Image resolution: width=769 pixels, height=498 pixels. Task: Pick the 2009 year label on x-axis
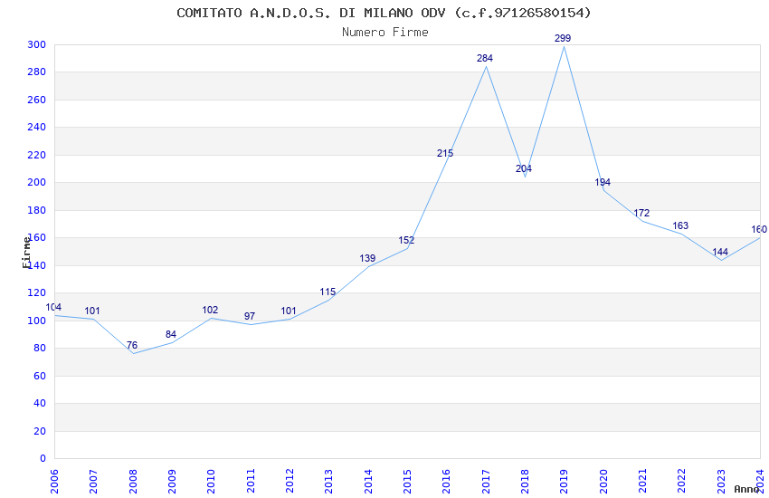[172, 482]
